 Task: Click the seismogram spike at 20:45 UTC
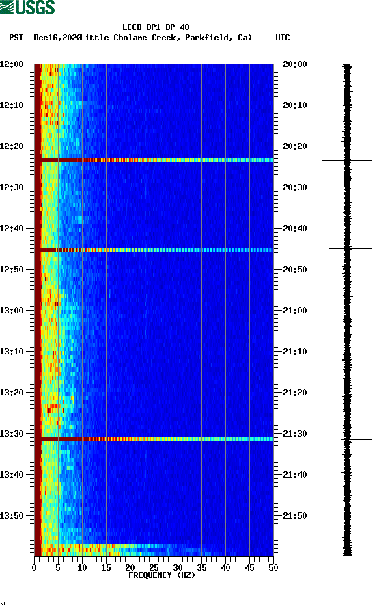pos(350,248)
